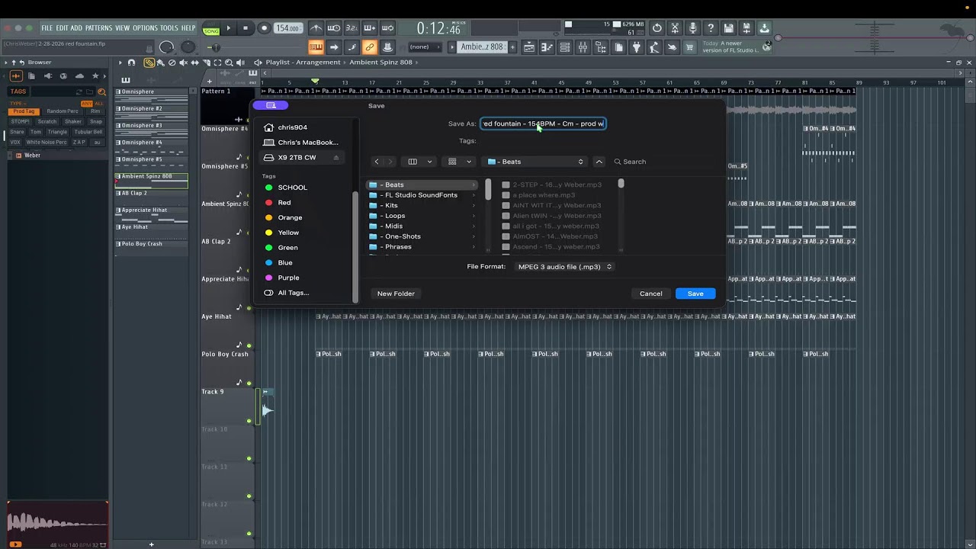Open the column view options dropdown

[x=420, y=162]
